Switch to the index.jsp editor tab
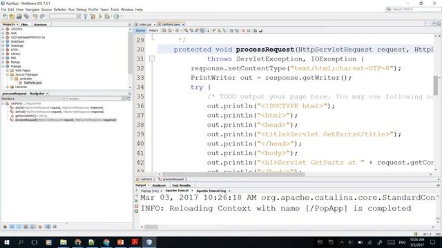This screenshot has width=442, height=248. point(145,25)
